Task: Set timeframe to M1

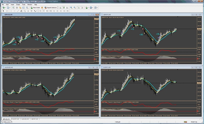Action: (40, 11)
